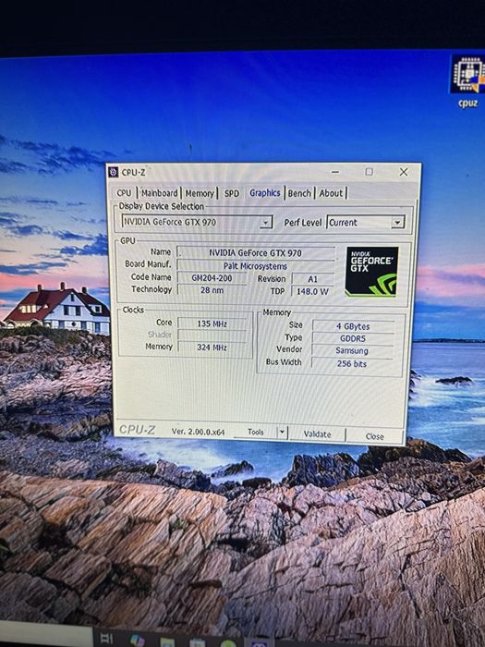Click the Core clock '135 MHz' value
485x647 pixels.
click(x=212, y=323)
